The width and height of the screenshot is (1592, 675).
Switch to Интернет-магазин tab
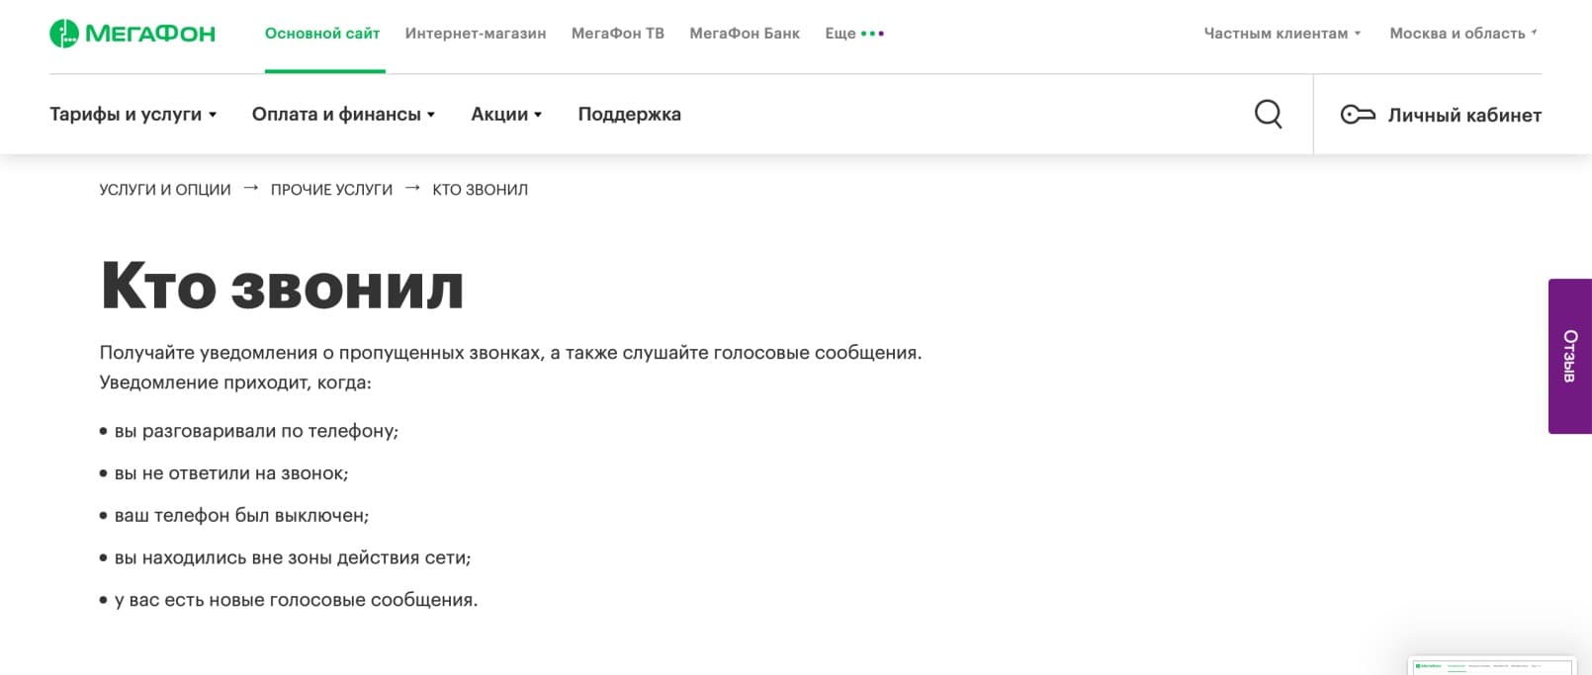tap(476, 34)
